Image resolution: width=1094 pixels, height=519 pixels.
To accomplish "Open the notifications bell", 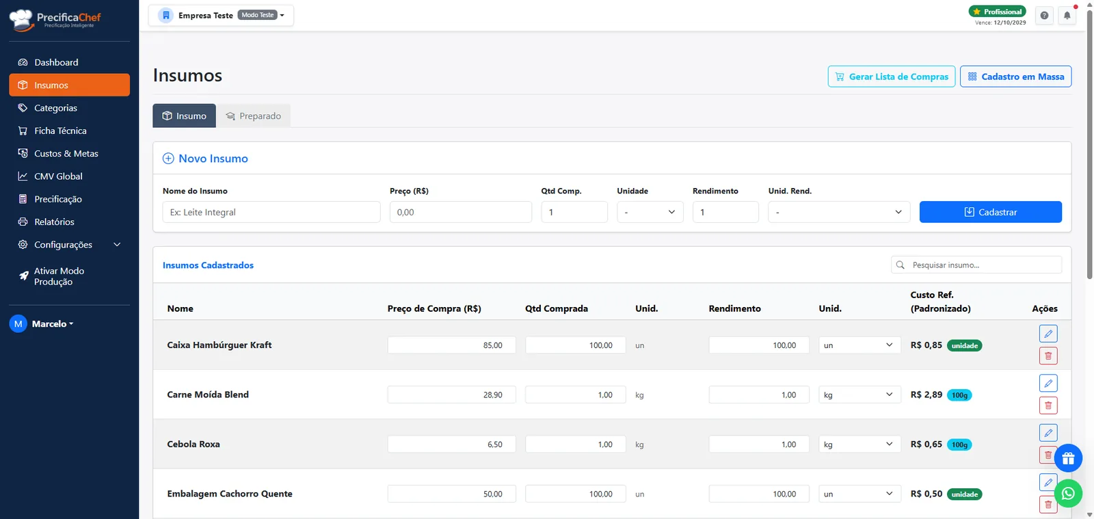I will [x=1067, y=15].
